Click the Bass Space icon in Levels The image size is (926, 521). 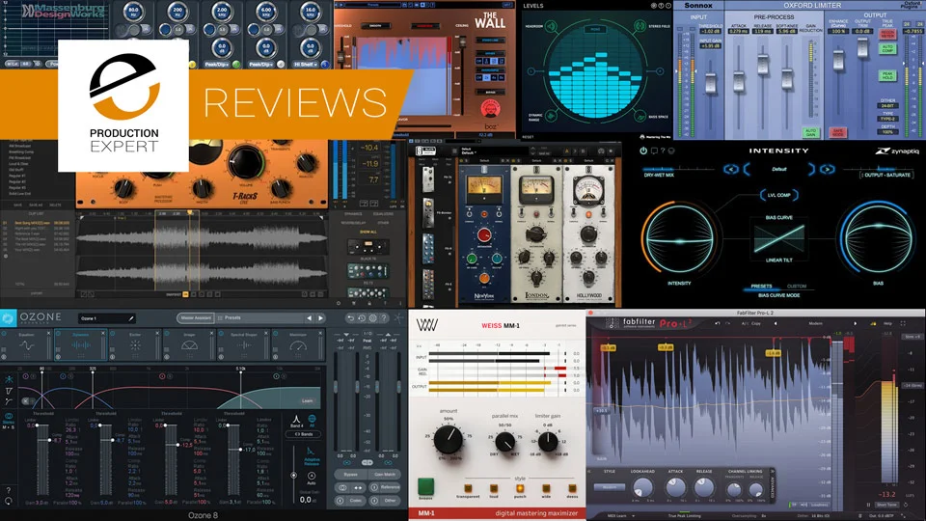click(x=640, y=116)
